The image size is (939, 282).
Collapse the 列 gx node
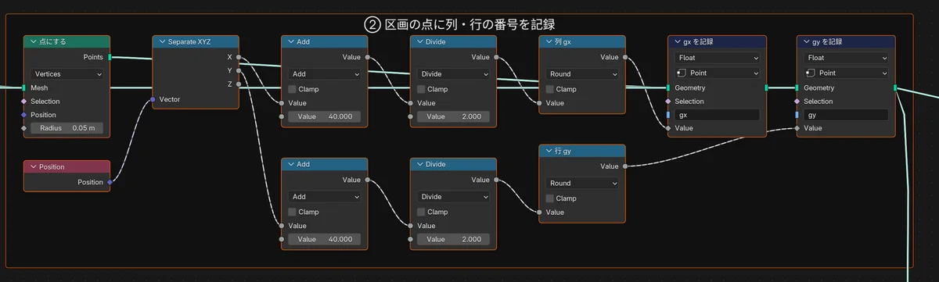pyautogui.click(x=549, y=42)
